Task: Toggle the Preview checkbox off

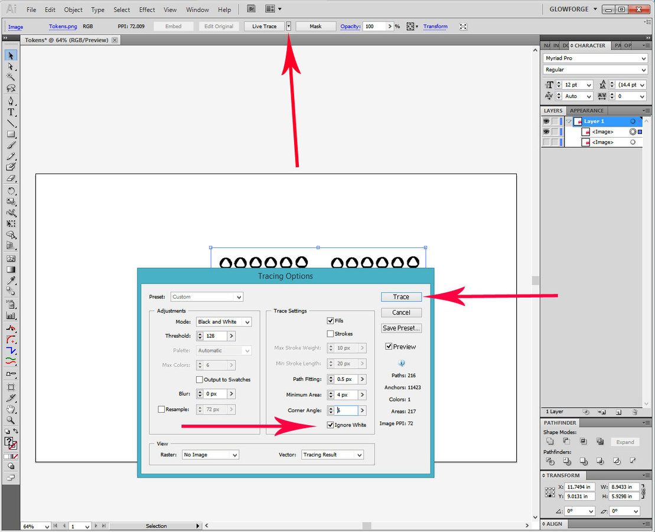Action: [389, 347]
